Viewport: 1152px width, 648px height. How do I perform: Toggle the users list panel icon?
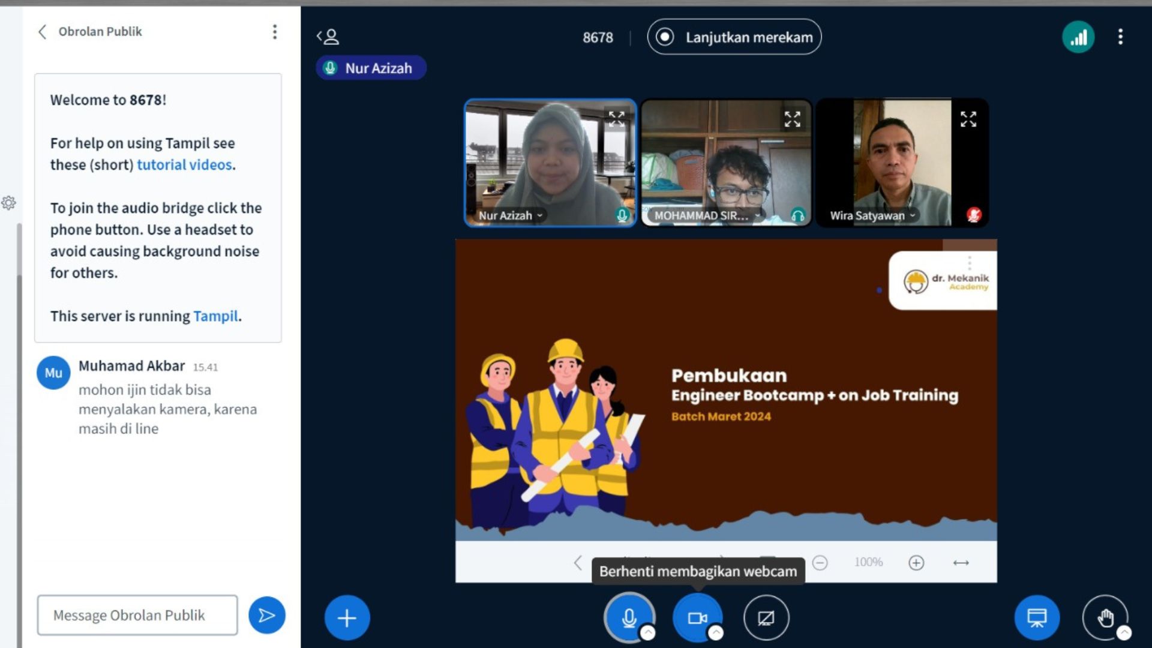tap(328, 37)
